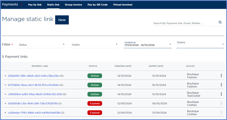227x120 pixels.
Task: Open actions menu for link 215bb952
Action: 221,76
